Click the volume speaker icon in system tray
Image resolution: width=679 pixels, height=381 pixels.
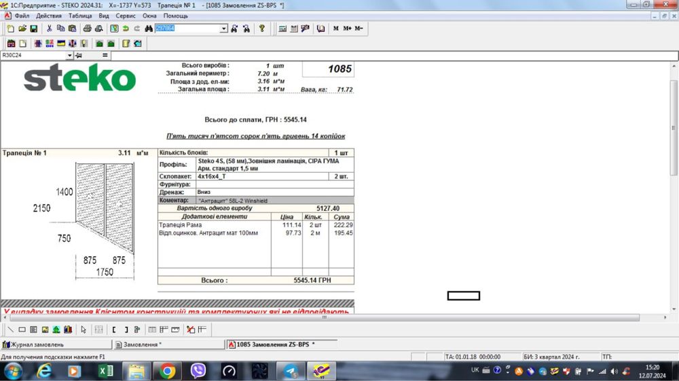[614, 371]
